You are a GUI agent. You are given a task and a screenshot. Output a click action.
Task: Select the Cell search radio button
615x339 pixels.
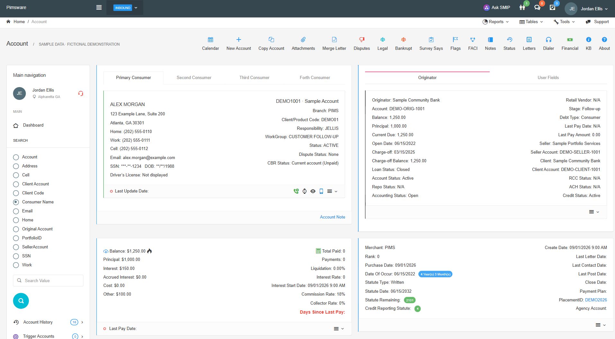(16, 175)
